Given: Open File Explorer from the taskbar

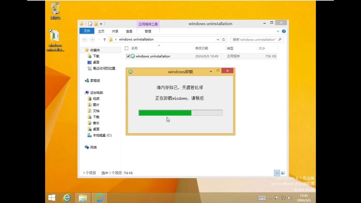Looking at the screenshot, I should click(83, 198).
